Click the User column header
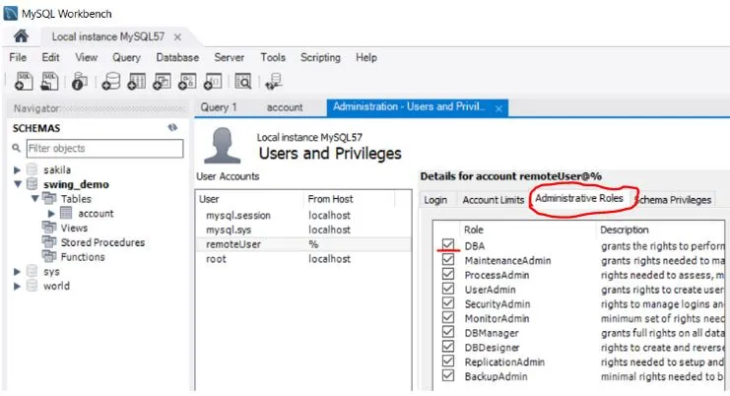The image size is (730, 396). [x=250, y=199]
